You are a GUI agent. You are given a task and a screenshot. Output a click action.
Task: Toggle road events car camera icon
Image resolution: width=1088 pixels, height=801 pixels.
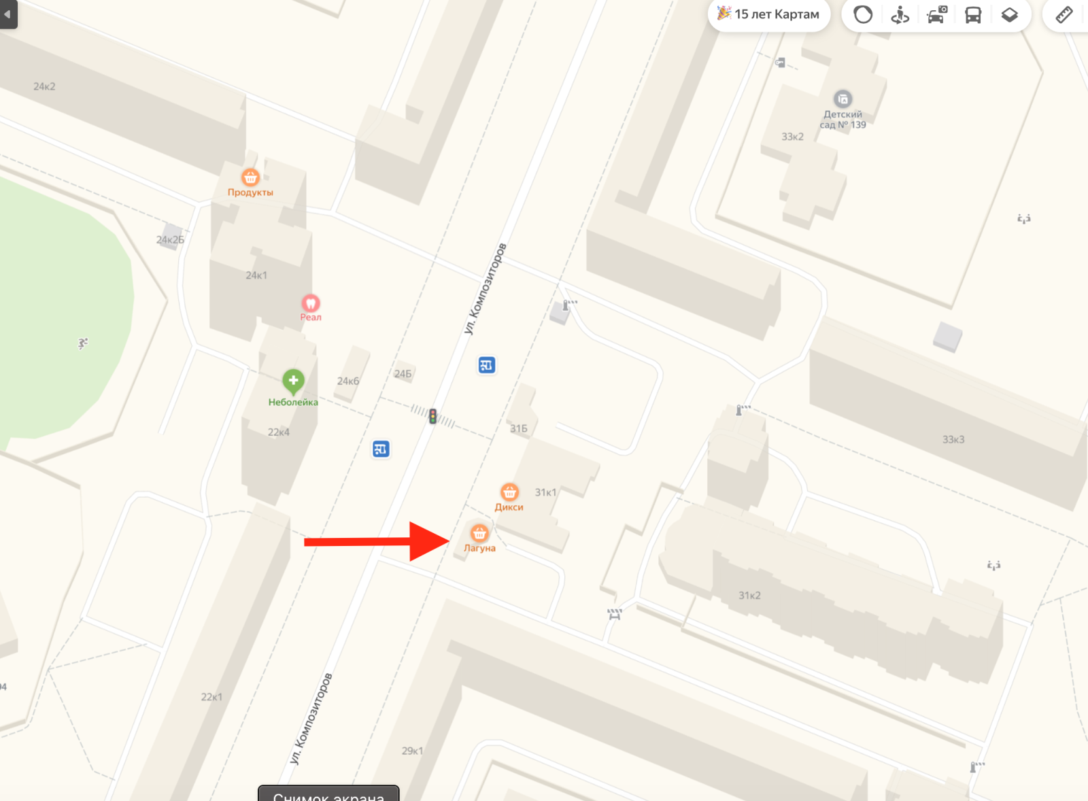(x=937, y=14)
